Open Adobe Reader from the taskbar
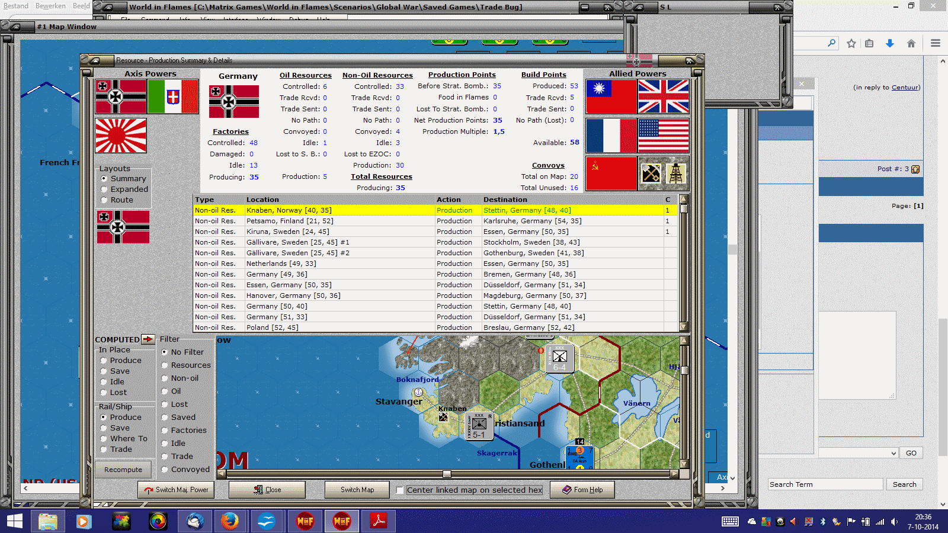Viewport: 948px width, 533px height. tap(379, 521)
